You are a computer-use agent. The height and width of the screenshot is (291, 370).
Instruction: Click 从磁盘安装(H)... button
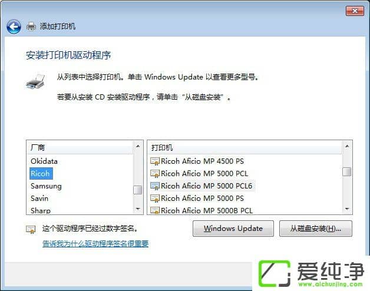coord(315,229)
